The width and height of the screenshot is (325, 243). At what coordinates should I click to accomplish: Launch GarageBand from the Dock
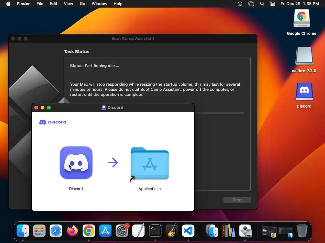(x=172, y=231)
